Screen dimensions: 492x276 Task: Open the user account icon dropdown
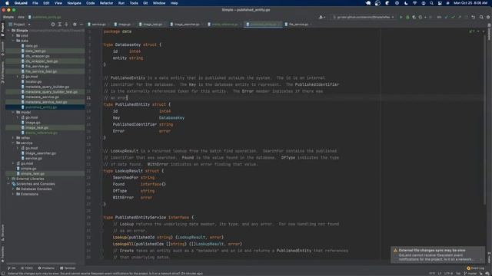(x=321, y=17)
